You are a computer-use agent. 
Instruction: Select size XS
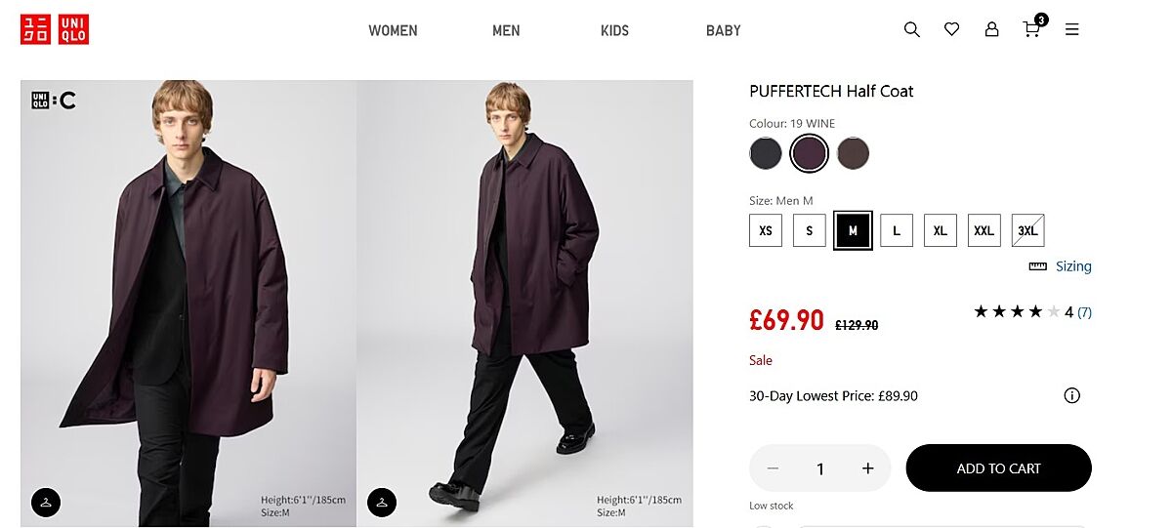click(766, 231)
